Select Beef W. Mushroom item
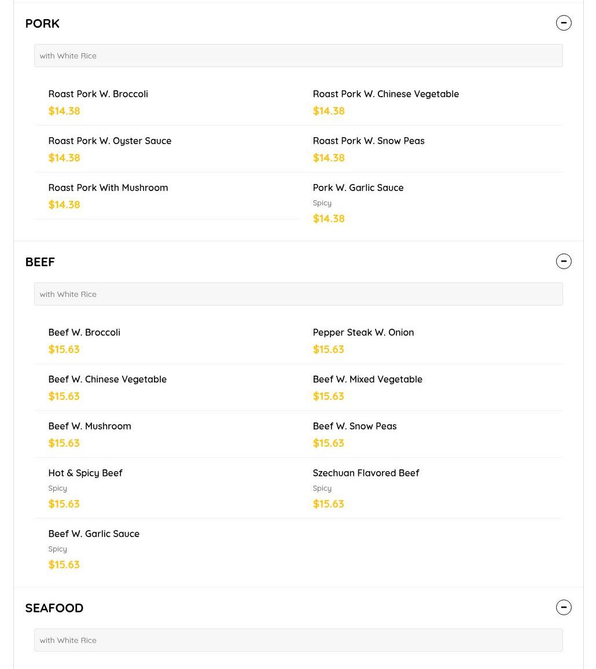 coord(90,427)
